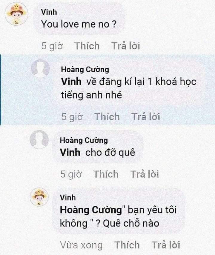Screen dimensions: 215x255
Task: Open the Vinh mention before 'về đăng kí lại'
Action: click(71, 81)
